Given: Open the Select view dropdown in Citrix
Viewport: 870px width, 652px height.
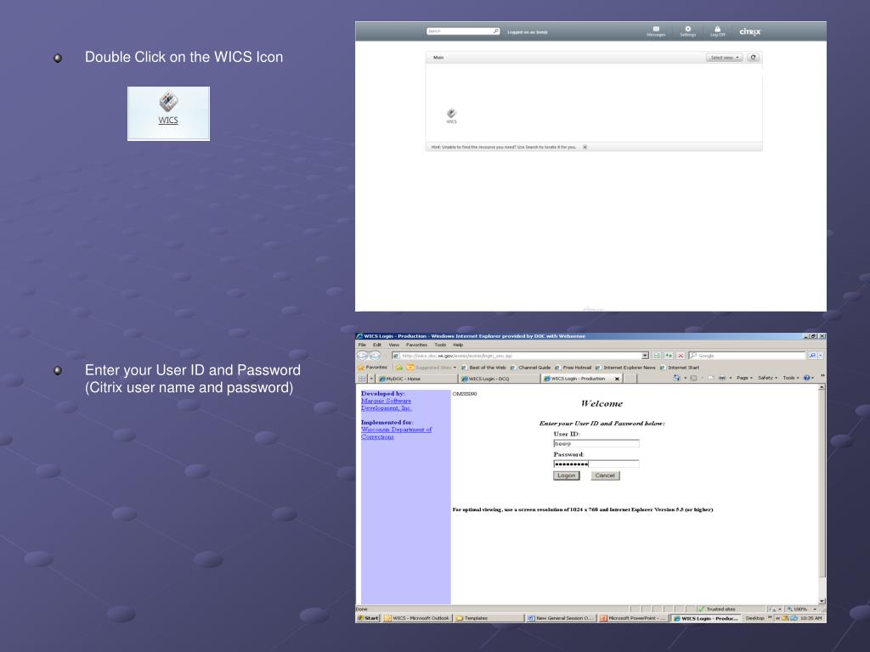Looking at the screenshot, I should click(x=724, y=58).
